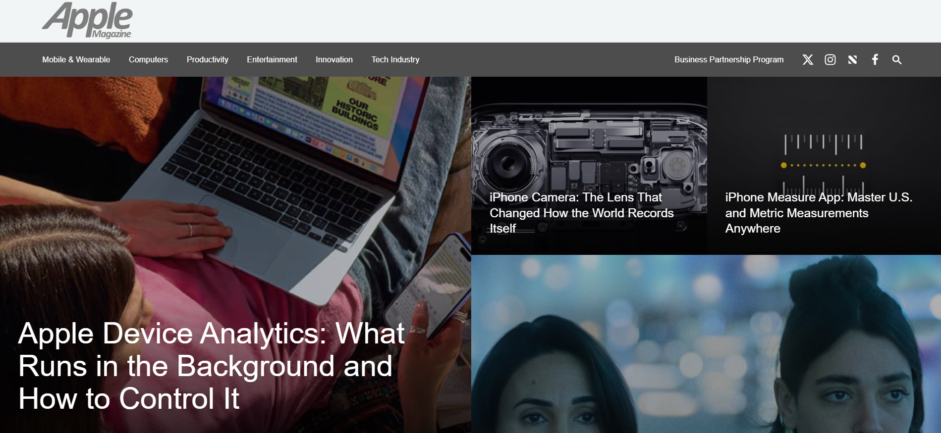
Task: Select Tech Industry in navigation
Action: (x=395, y=59)
